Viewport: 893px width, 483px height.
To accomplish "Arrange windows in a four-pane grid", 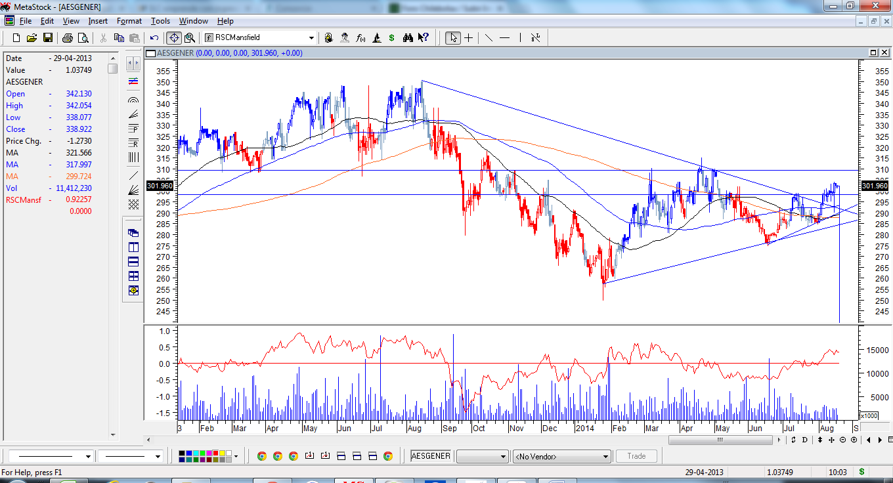I will coord(133,276).
